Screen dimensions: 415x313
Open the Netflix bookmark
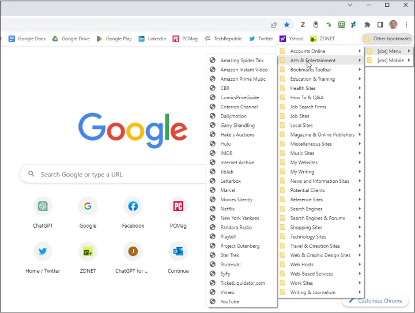coord(228,209)
